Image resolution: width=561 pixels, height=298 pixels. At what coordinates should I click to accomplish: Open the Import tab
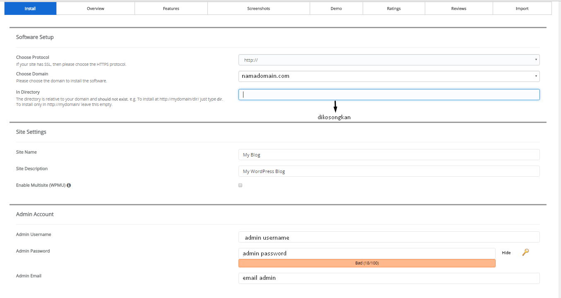point(522,9)
